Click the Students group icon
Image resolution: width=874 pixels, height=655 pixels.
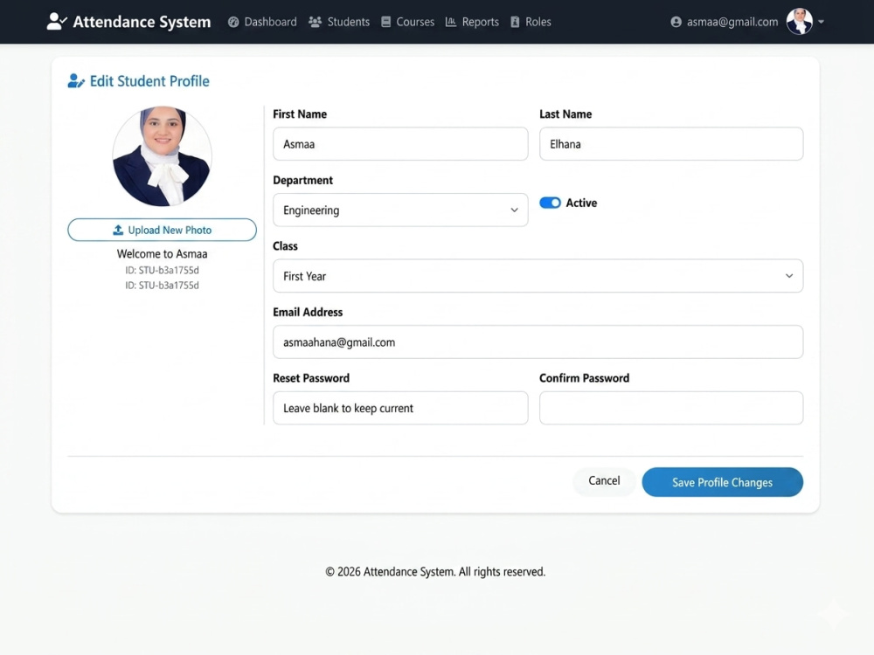pos(316,22)
